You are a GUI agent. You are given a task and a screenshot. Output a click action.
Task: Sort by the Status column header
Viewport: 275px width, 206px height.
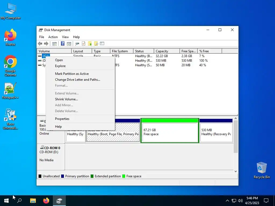(x=144, y=51)
